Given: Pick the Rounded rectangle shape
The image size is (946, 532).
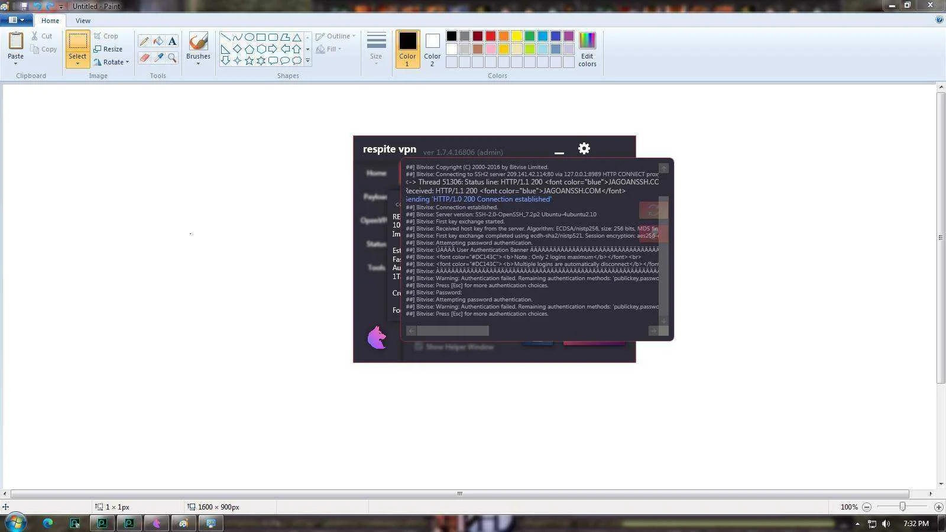Looking at the screenshot, I should click(273, 37).
